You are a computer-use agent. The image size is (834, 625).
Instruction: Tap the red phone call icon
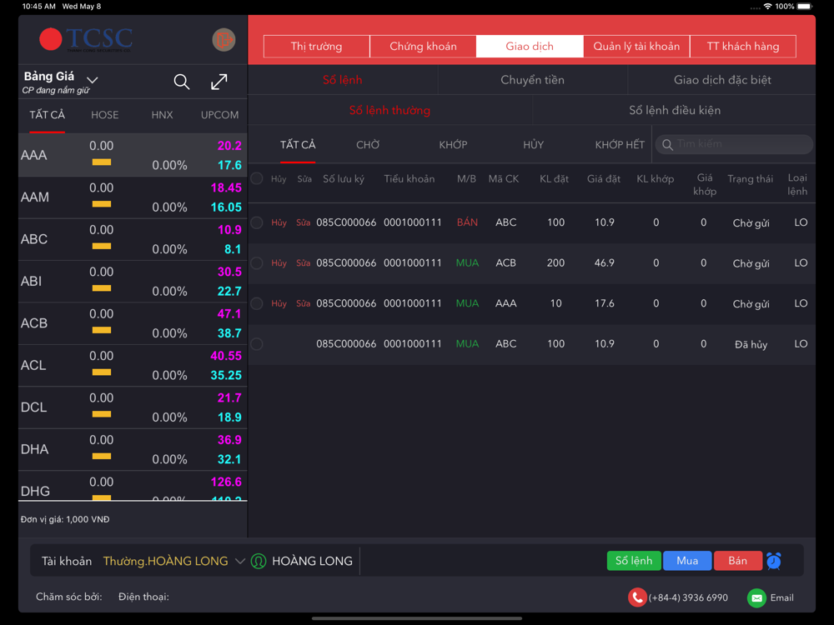pos(636,597)
